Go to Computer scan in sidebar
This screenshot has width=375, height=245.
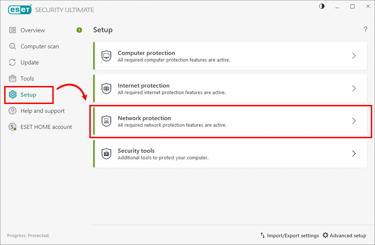pyautogui.click(x=39, y=46)
